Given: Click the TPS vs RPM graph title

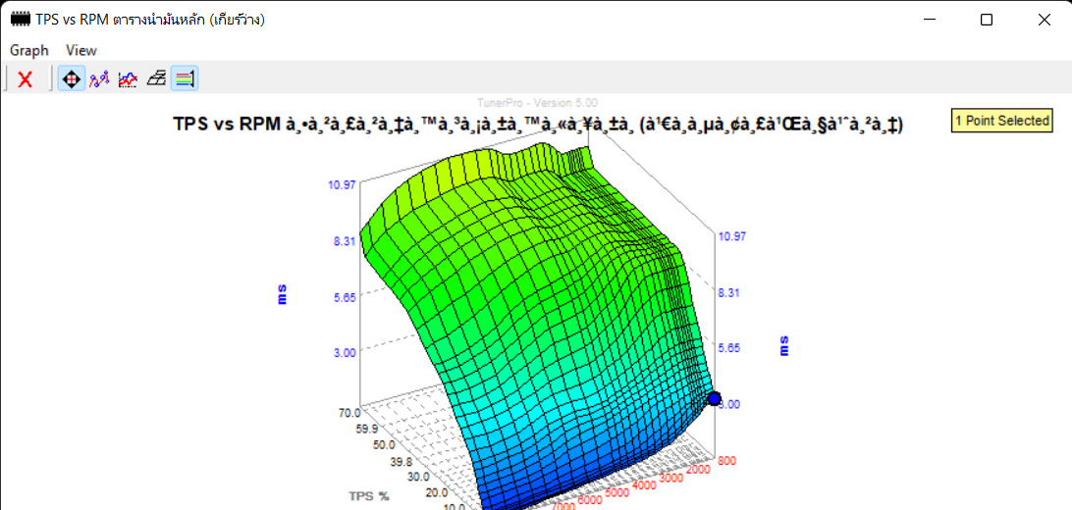Looking at the screenshot, I should click(538, 125).
